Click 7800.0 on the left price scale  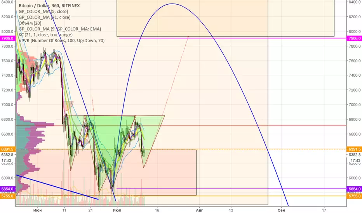pos(7,46)
